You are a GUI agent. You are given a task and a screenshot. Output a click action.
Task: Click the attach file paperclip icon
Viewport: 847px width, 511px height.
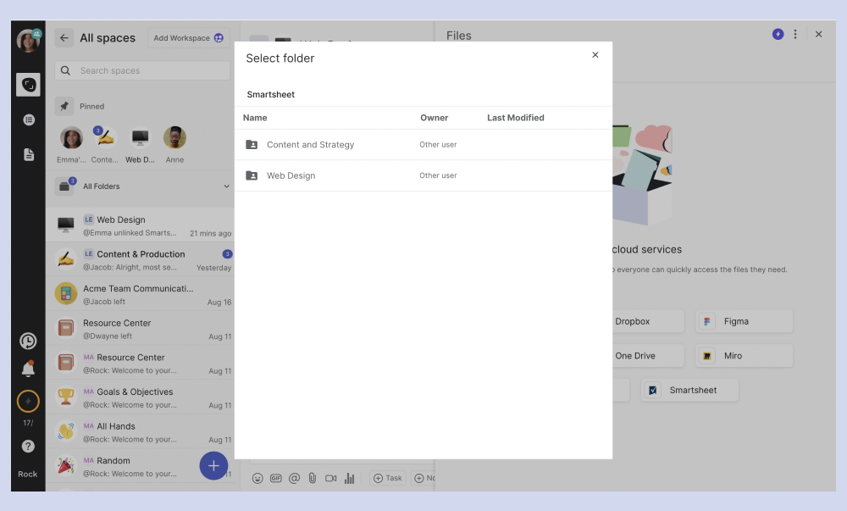click(x=312, y=478)
